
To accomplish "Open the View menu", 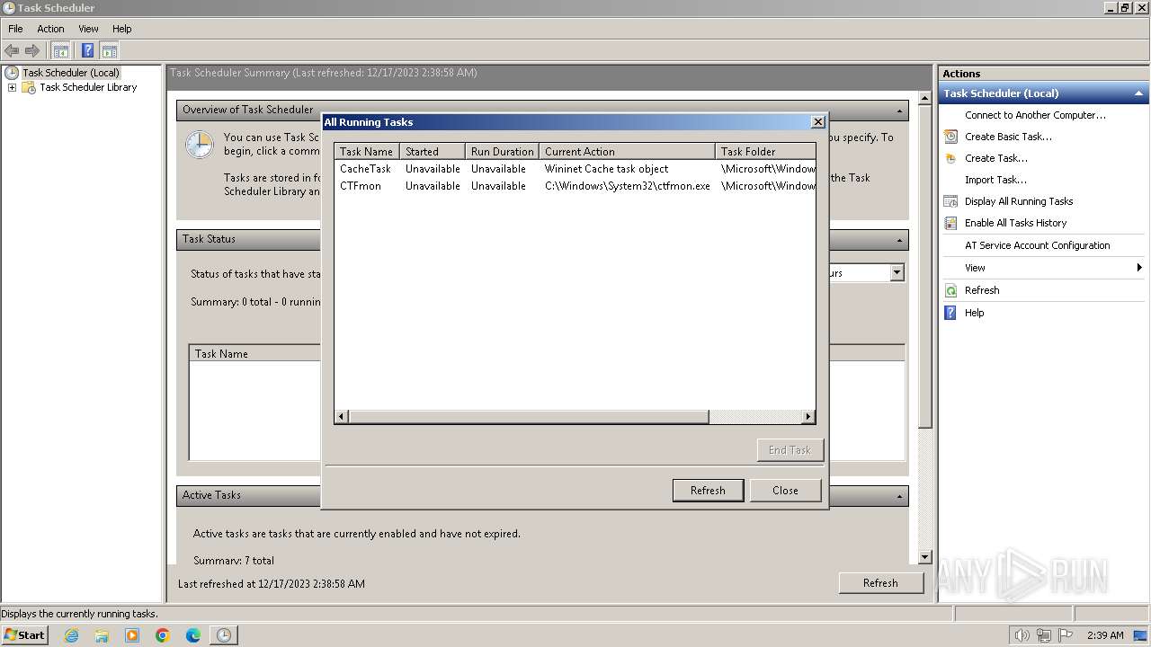I will tap(88, 29).
